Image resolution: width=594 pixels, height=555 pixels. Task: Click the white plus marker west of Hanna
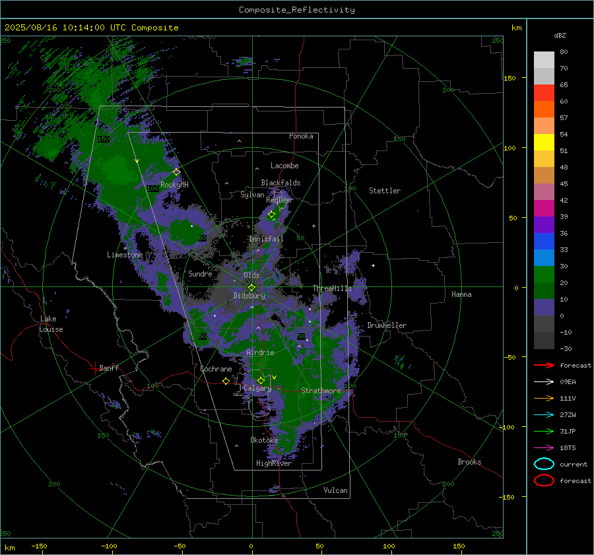click(x=373, y=265)
